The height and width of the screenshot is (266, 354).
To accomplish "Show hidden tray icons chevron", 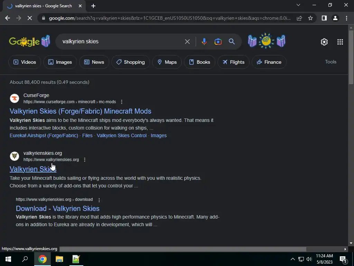I will click(x=292, y=259).
